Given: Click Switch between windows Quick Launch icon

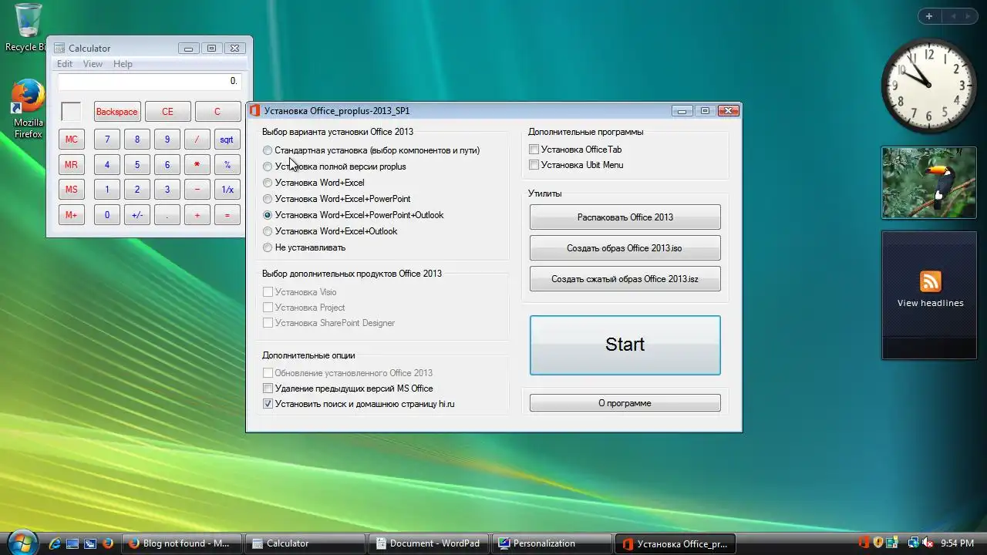Looking at the screenshot, I should click(x=90, y=543).
